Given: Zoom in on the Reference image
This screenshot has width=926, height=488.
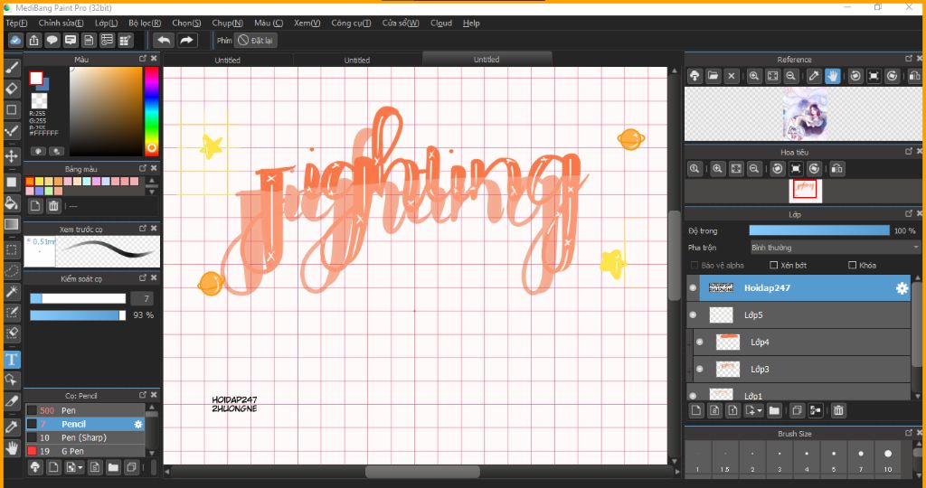Looking at the screenshot, I should point(754,76).
